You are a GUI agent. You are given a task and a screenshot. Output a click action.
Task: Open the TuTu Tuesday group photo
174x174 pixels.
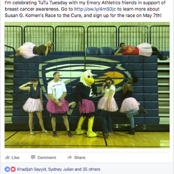click(x=87, y=85)
